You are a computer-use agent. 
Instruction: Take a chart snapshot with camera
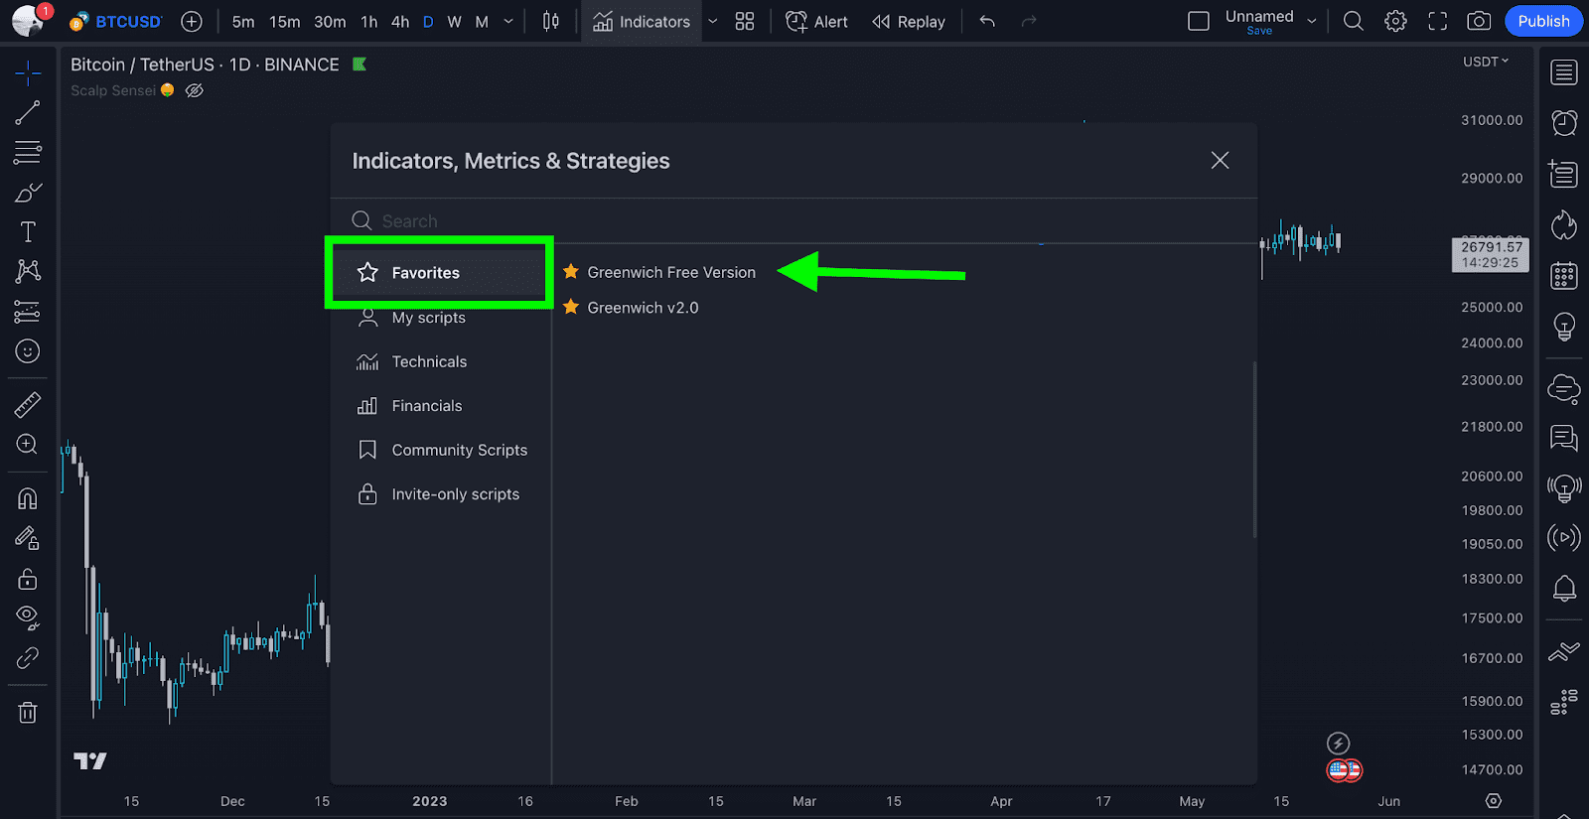[1479, 21]
